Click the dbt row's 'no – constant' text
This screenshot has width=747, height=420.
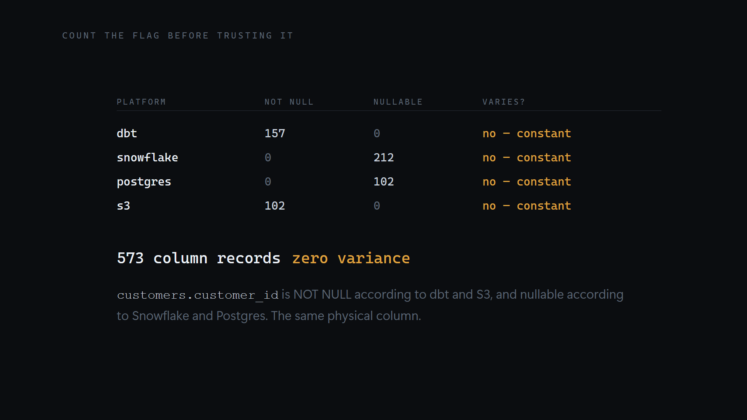(x=527, y=133)
